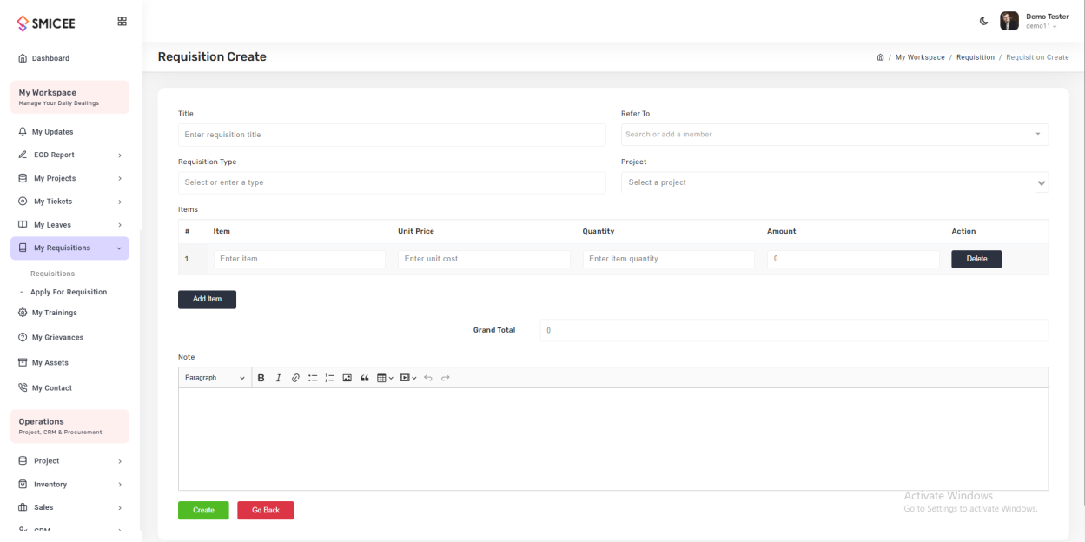
Task: Expand the My Tickets sidebar menu
Action: click(69, 202)
